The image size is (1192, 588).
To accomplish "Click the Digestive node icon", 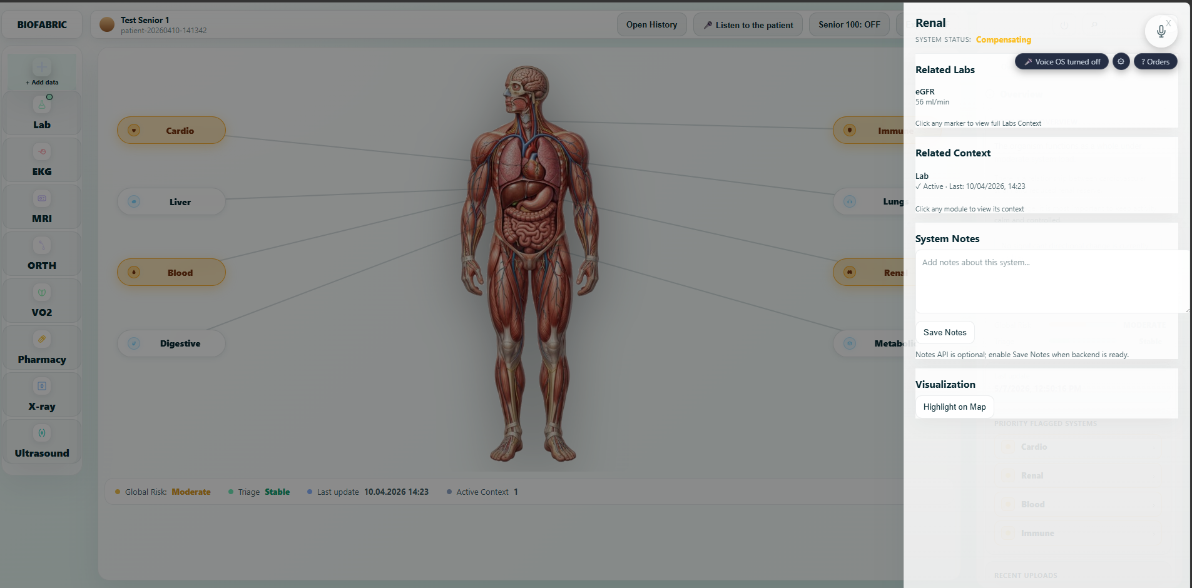I will click(x=134, y=343).
